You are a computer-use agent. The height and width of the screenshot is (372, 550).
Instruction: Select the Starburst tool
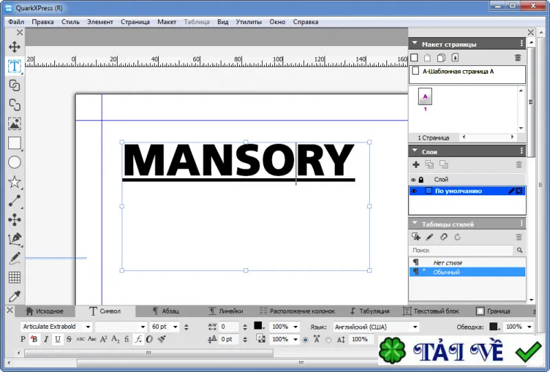tap(14, 182)
